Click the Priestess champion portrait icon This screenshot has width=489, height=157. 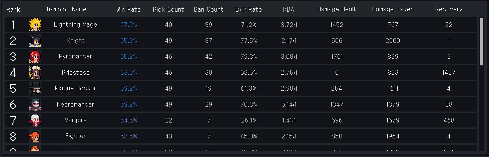pos(35,72)
